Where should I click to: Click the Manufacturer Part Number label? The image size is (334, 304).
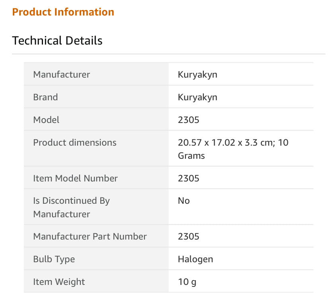tap(90, 236)
